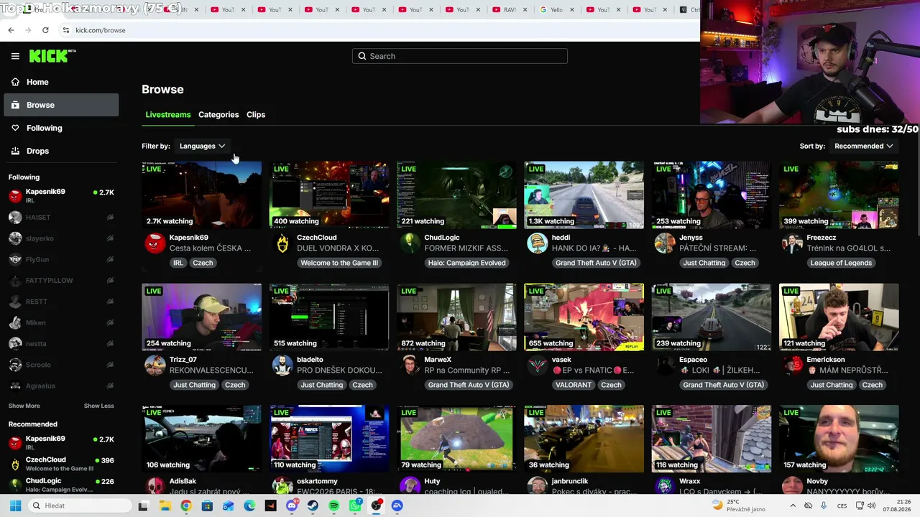Screen dimensions: 920x517
Task: Open HAISET in the Following list
Action: click(x=61, y=218)
